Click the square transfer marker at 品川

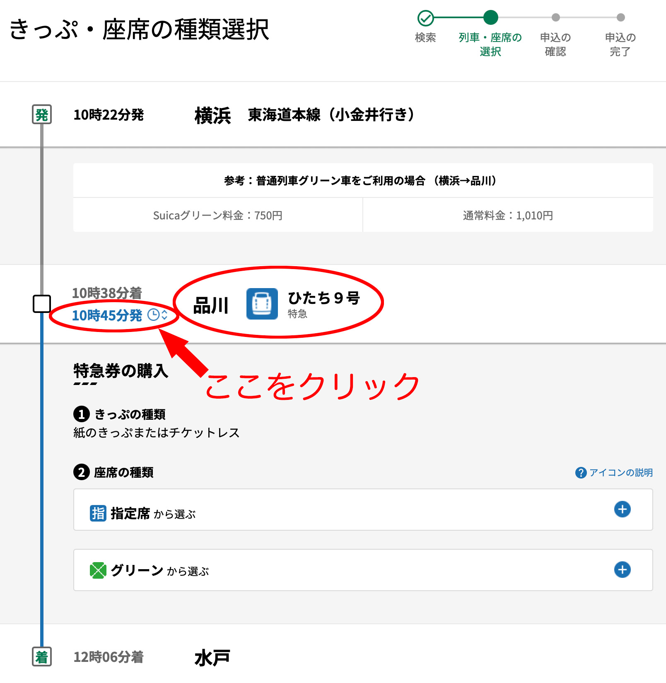(x=42, y=304)
